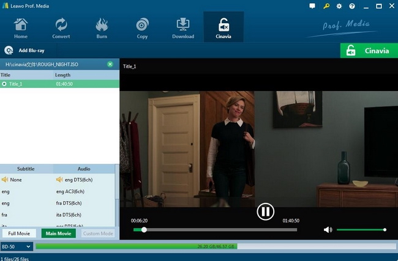Switch to the Convert module
The height and width of the screenshot is (261, 398).
(61, 28)
